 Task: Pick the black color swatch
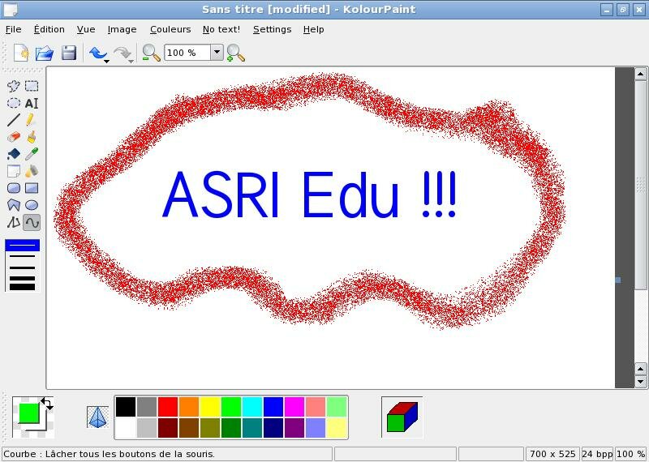pos(126,407)
